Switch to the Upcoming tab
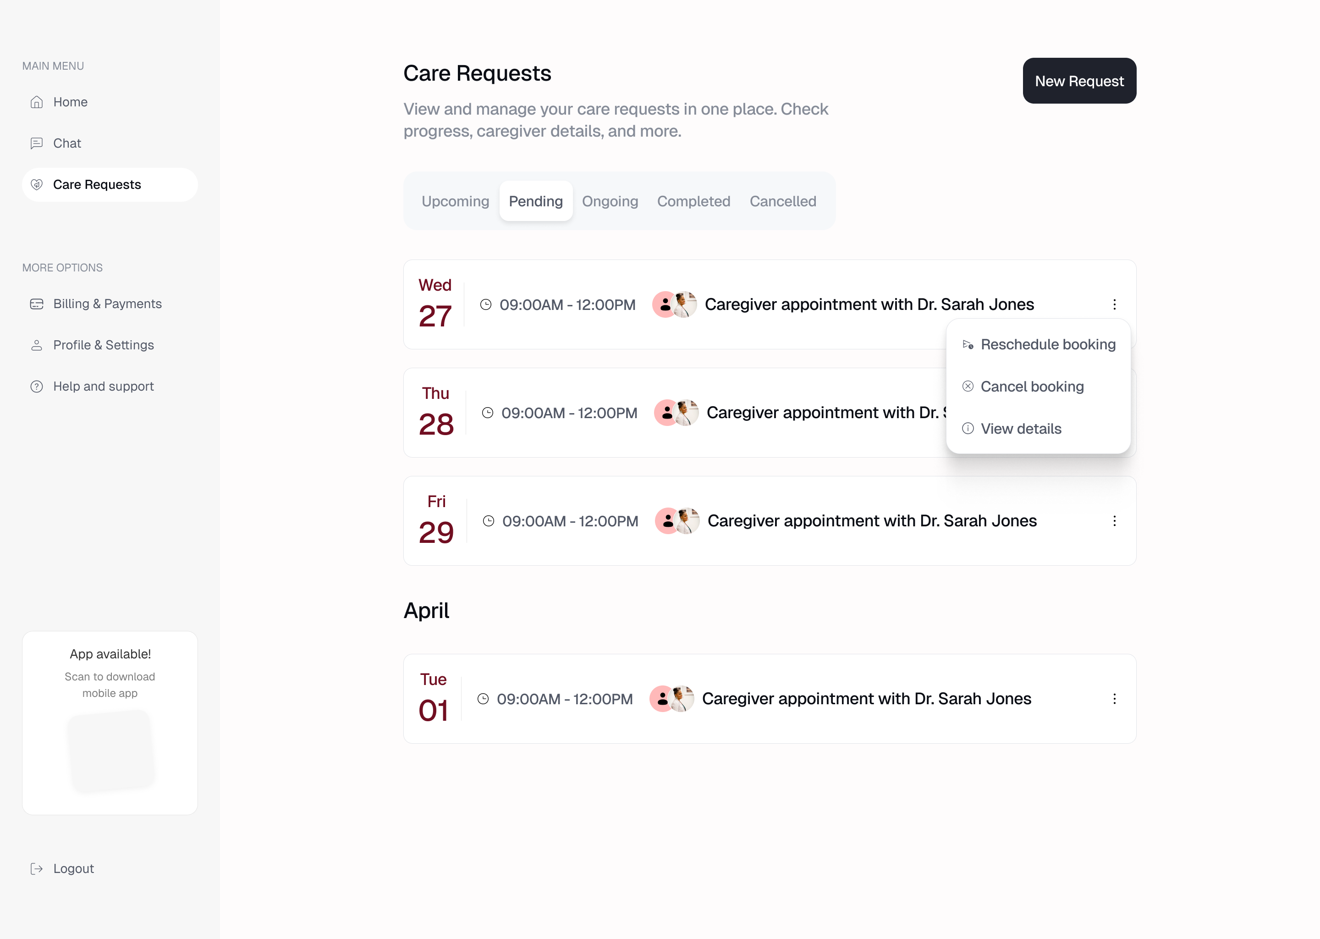 coord(455,201)
